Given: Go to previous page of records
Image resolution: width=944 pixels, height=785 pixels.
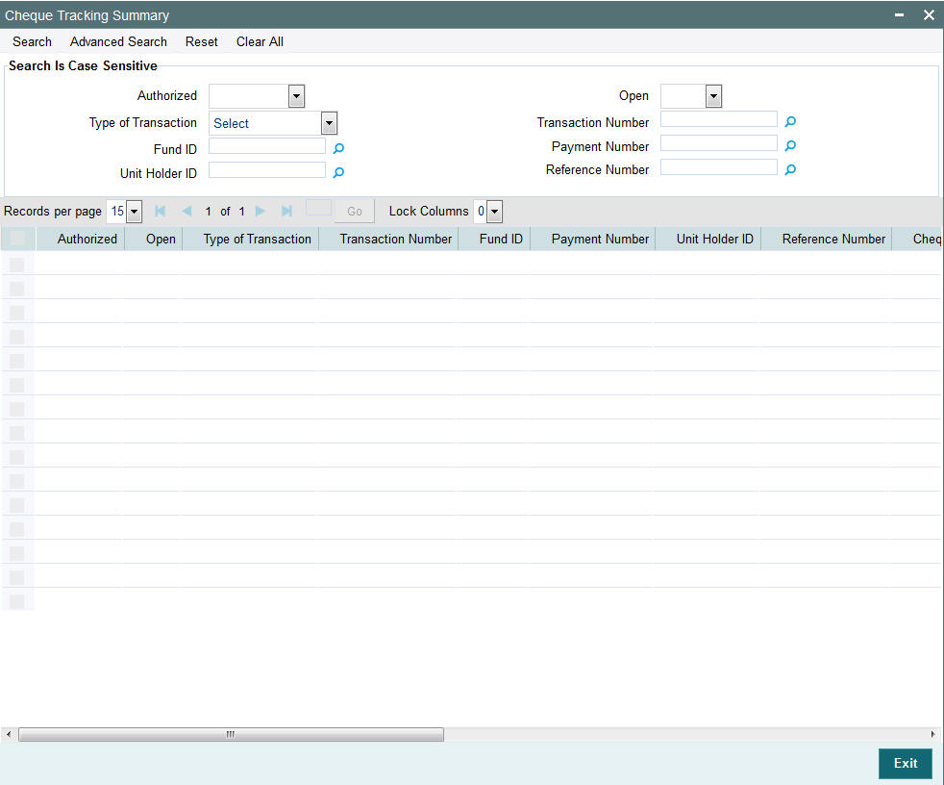Looking at the screenshot, I should pyautogui.click(x=186, y=211).
